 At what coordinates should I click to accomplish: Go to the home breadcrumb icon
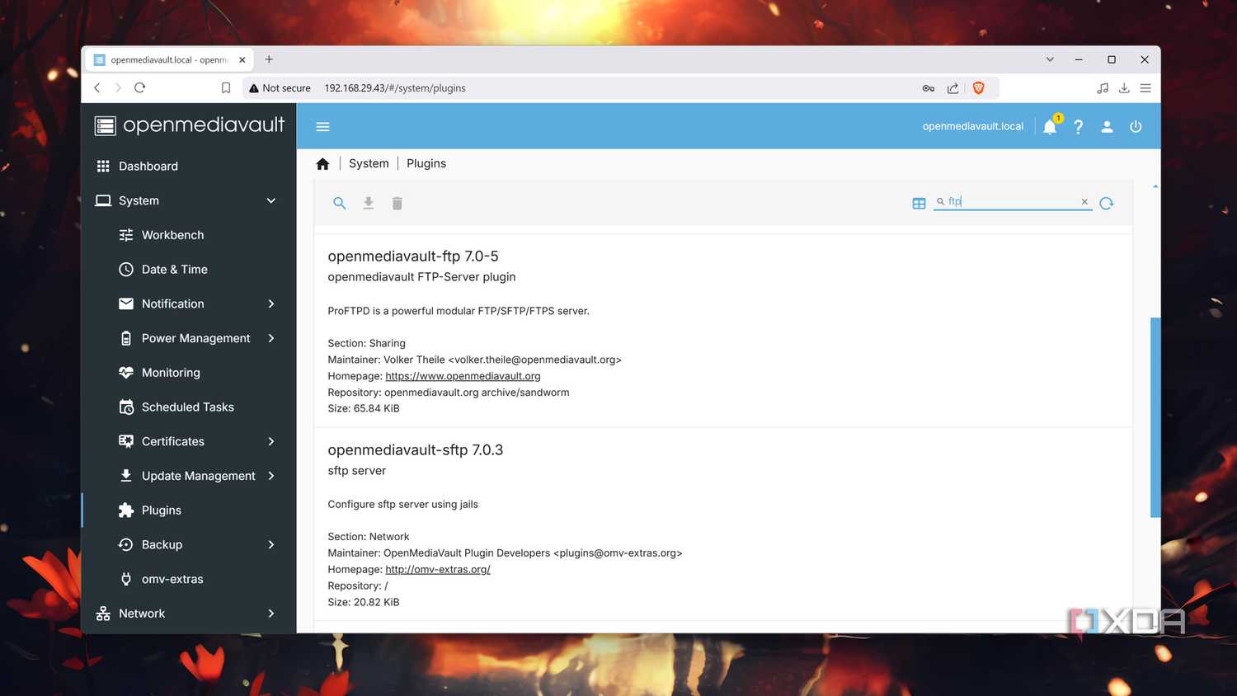click(x=322, y=164)
